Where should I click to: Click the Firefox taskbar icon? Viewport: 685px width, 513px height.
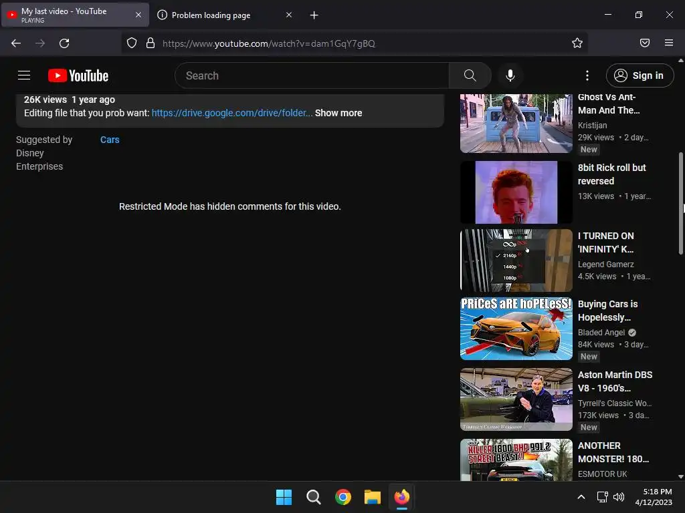[x=402, y=497]
